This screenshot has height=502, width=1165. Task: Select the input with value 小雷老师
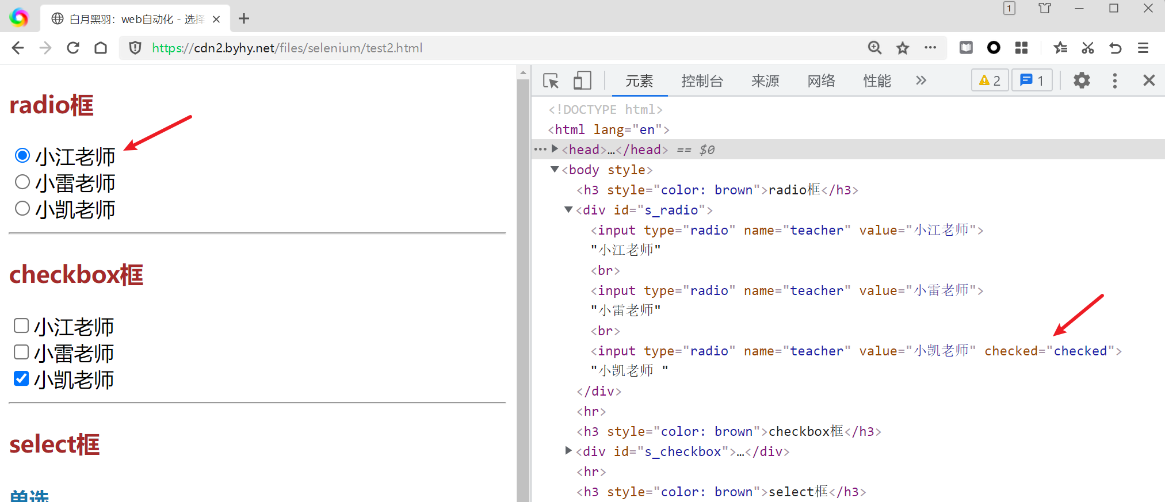coord(787,290)
